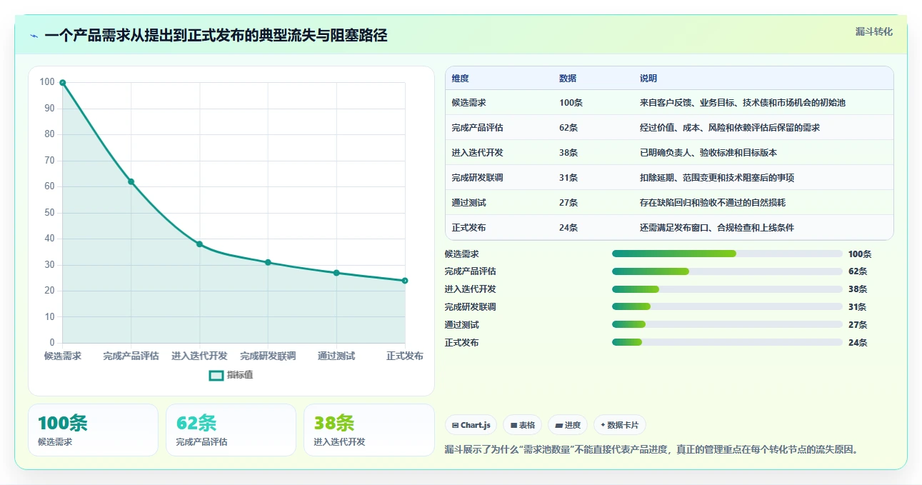Select the 表格 tag chip
The height and width of the screenshot is (485, 922).
click(x=523, y=425)
